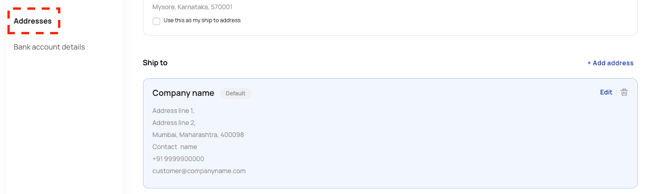This screenshot has height=194, width=647.
Task: Click the Address line 2 text
Action: coord(174,123)
